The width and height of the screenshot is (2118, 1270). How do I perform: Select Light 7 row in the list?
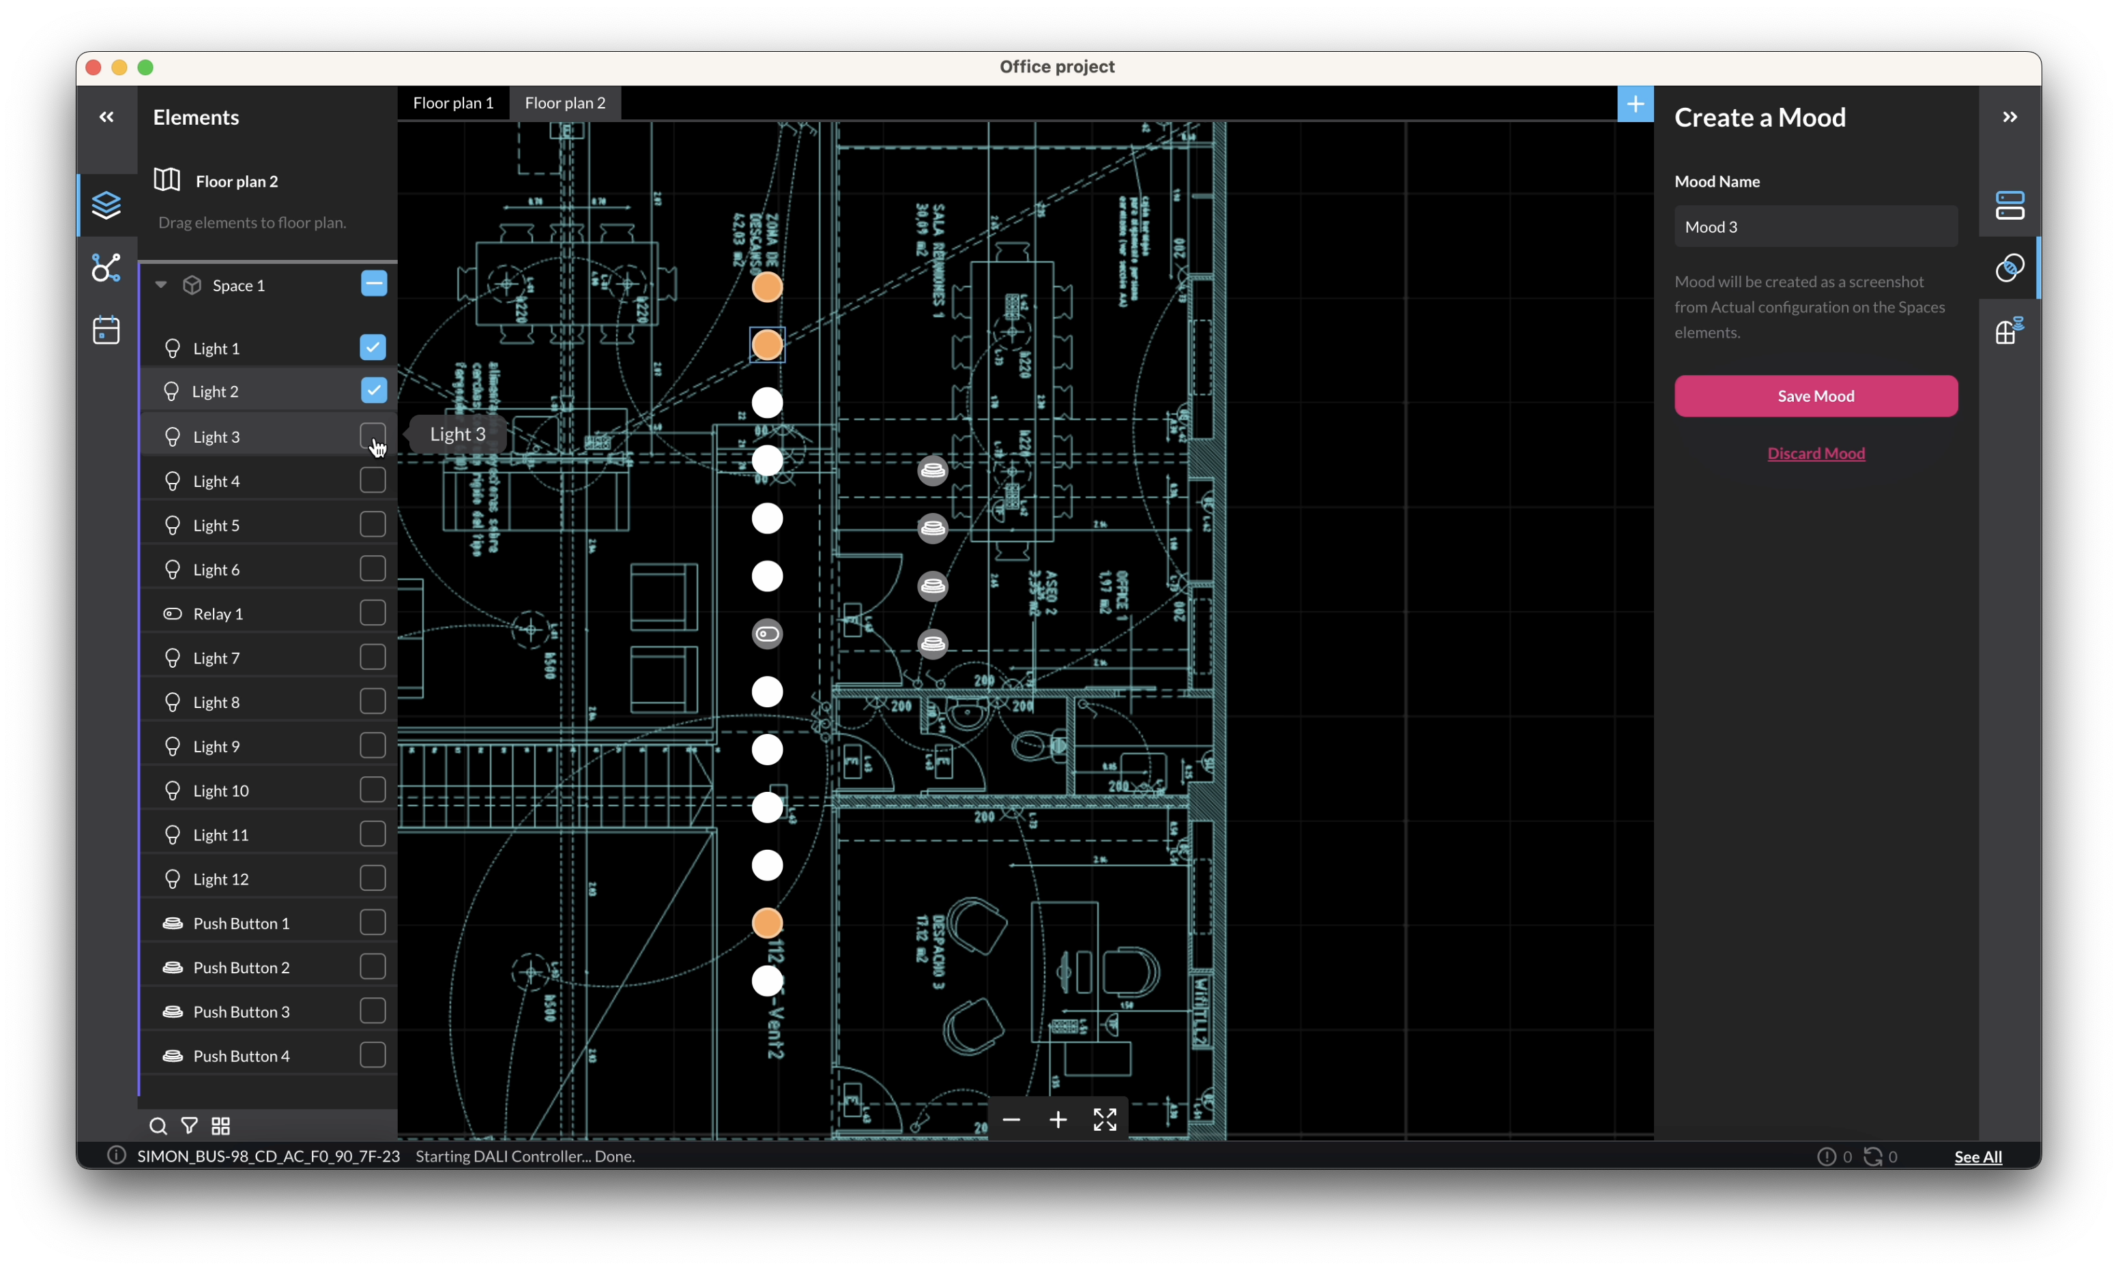click(x=268, y=658)
